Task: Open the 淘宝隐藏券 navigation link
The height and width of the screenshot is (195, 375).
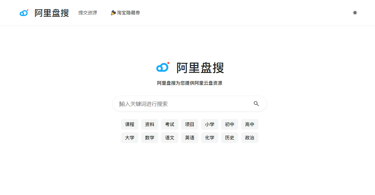Action: tap(125, 13)
